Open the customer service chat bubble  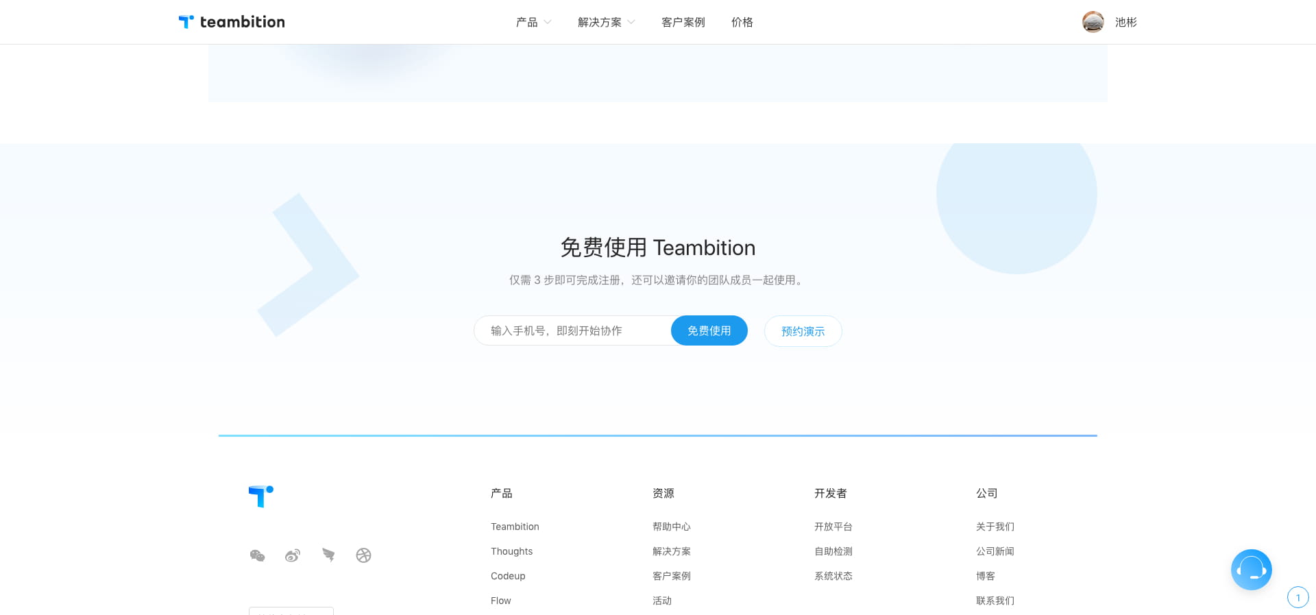coord(1252,570)
